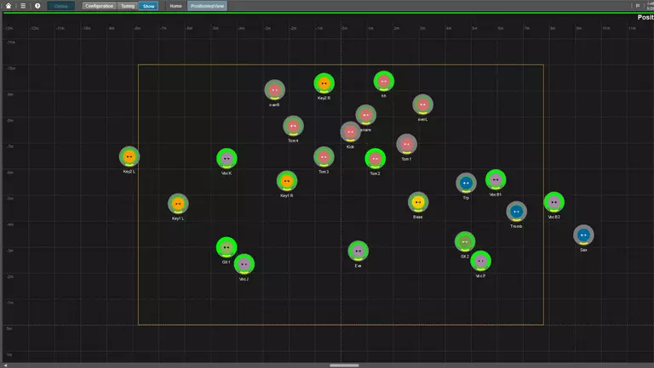Click the bottom horizontal scrollbar handle

point(344,365)
